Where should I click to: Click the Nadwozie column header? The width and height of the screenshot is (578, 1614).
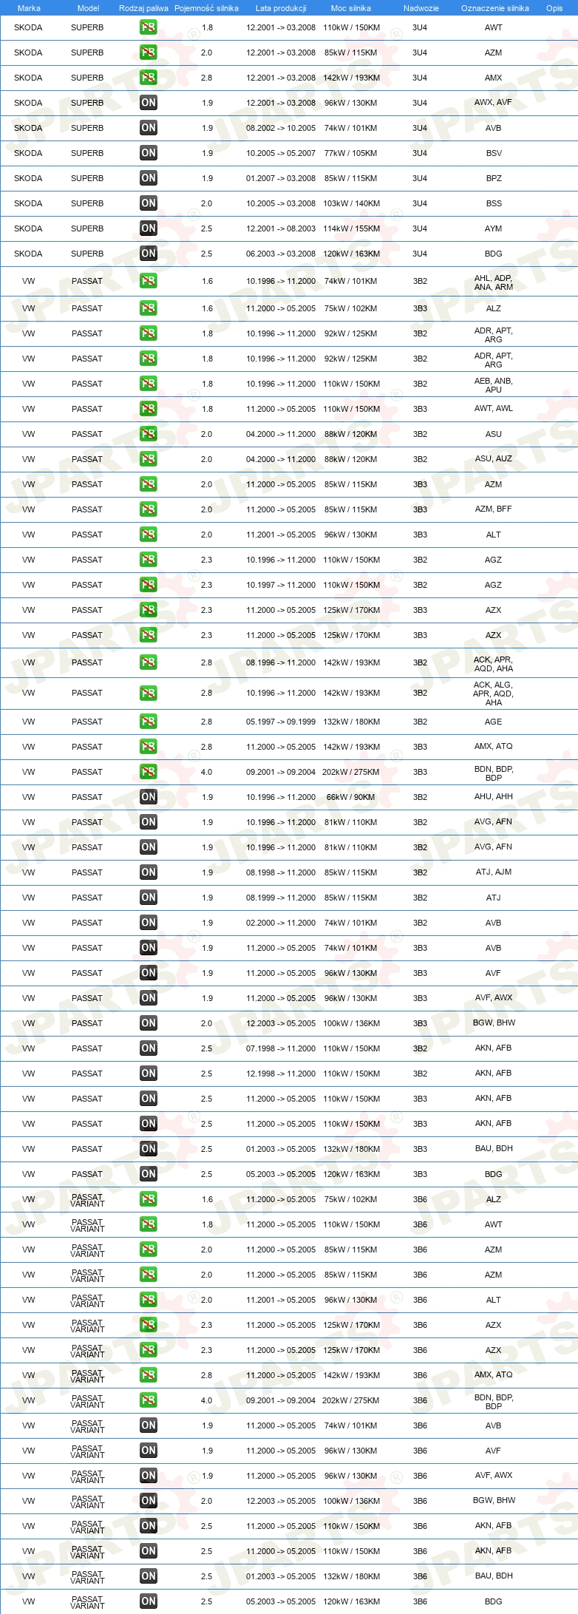(x=421, y=8)
